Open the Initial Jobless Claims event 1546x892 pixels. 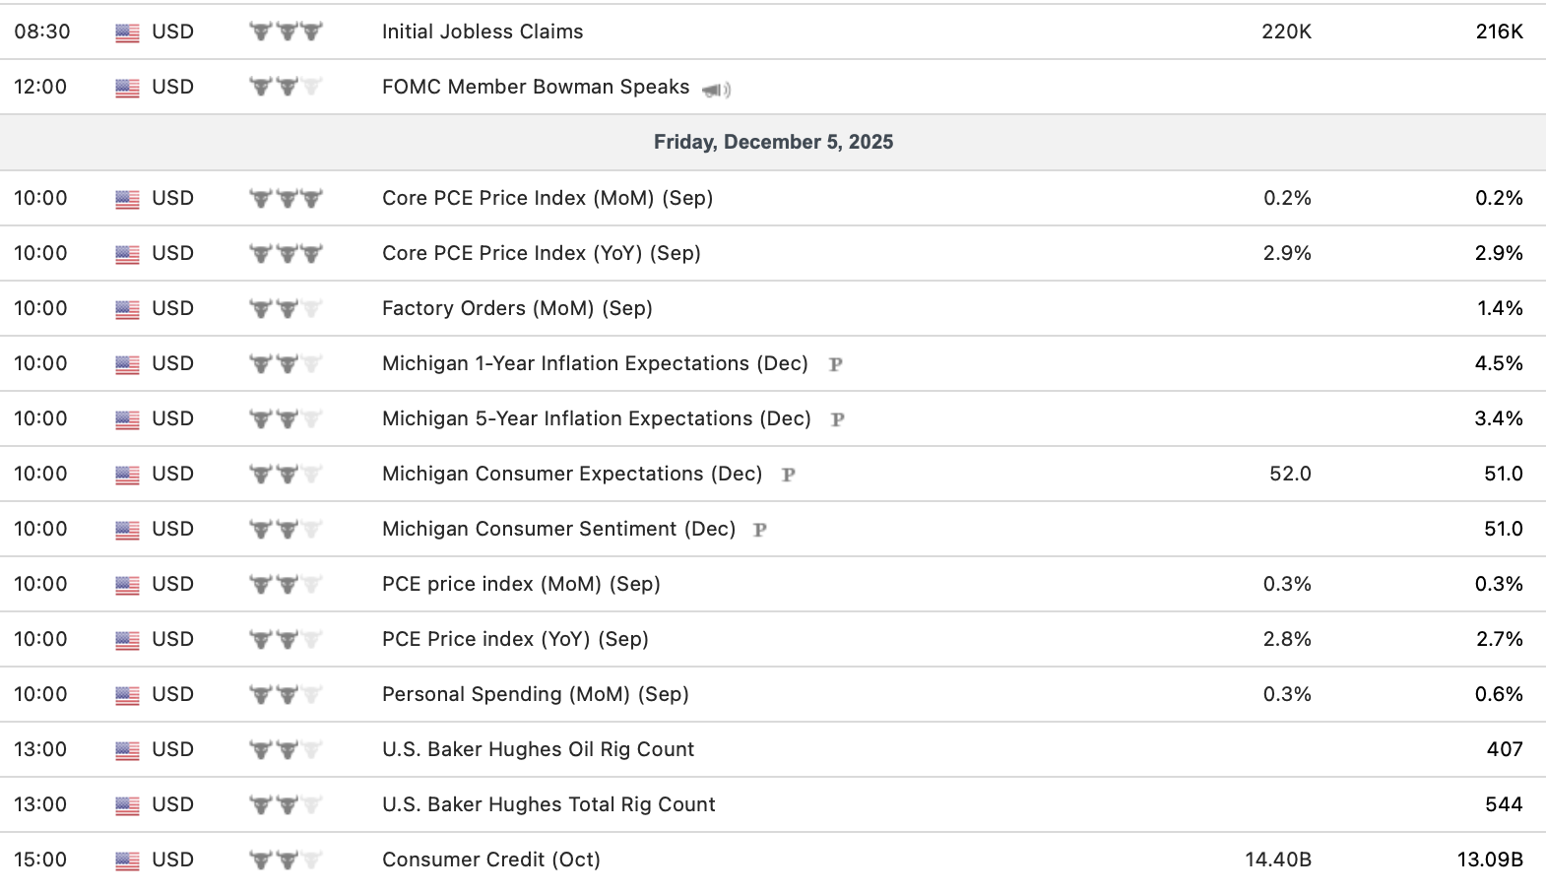pyautogui.click(x=483, y=32)
